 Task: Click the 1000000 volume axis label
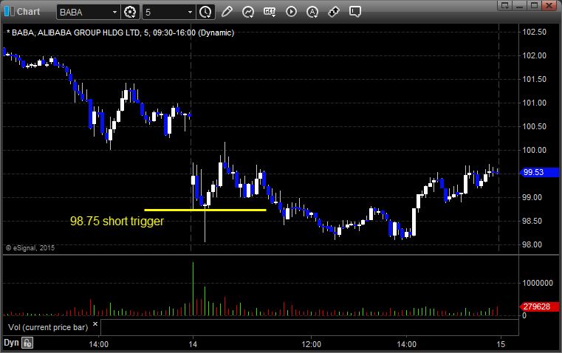(538, 283)
